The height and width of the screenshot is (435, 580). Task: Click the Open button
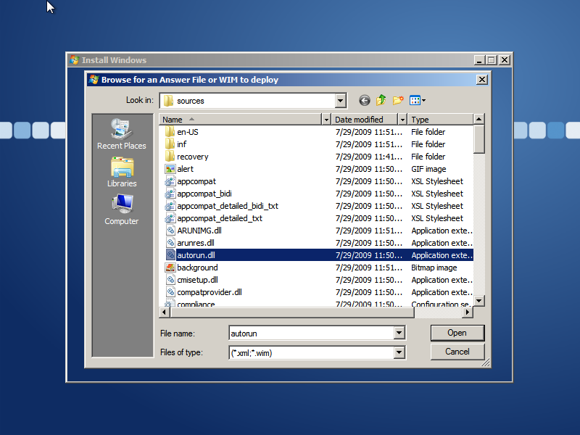[457, 333]
